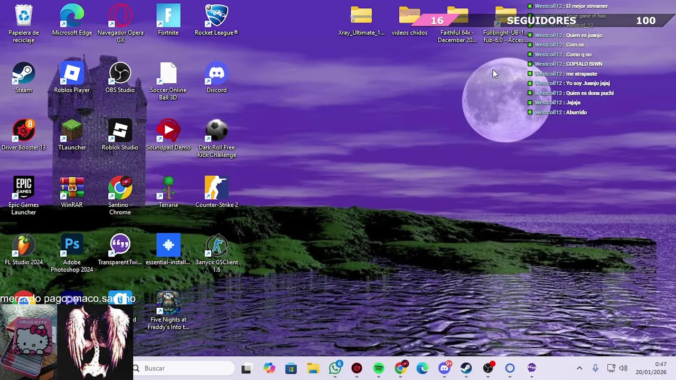
Task: Click the microphone icon in system tray
Action: coord(595,368)
